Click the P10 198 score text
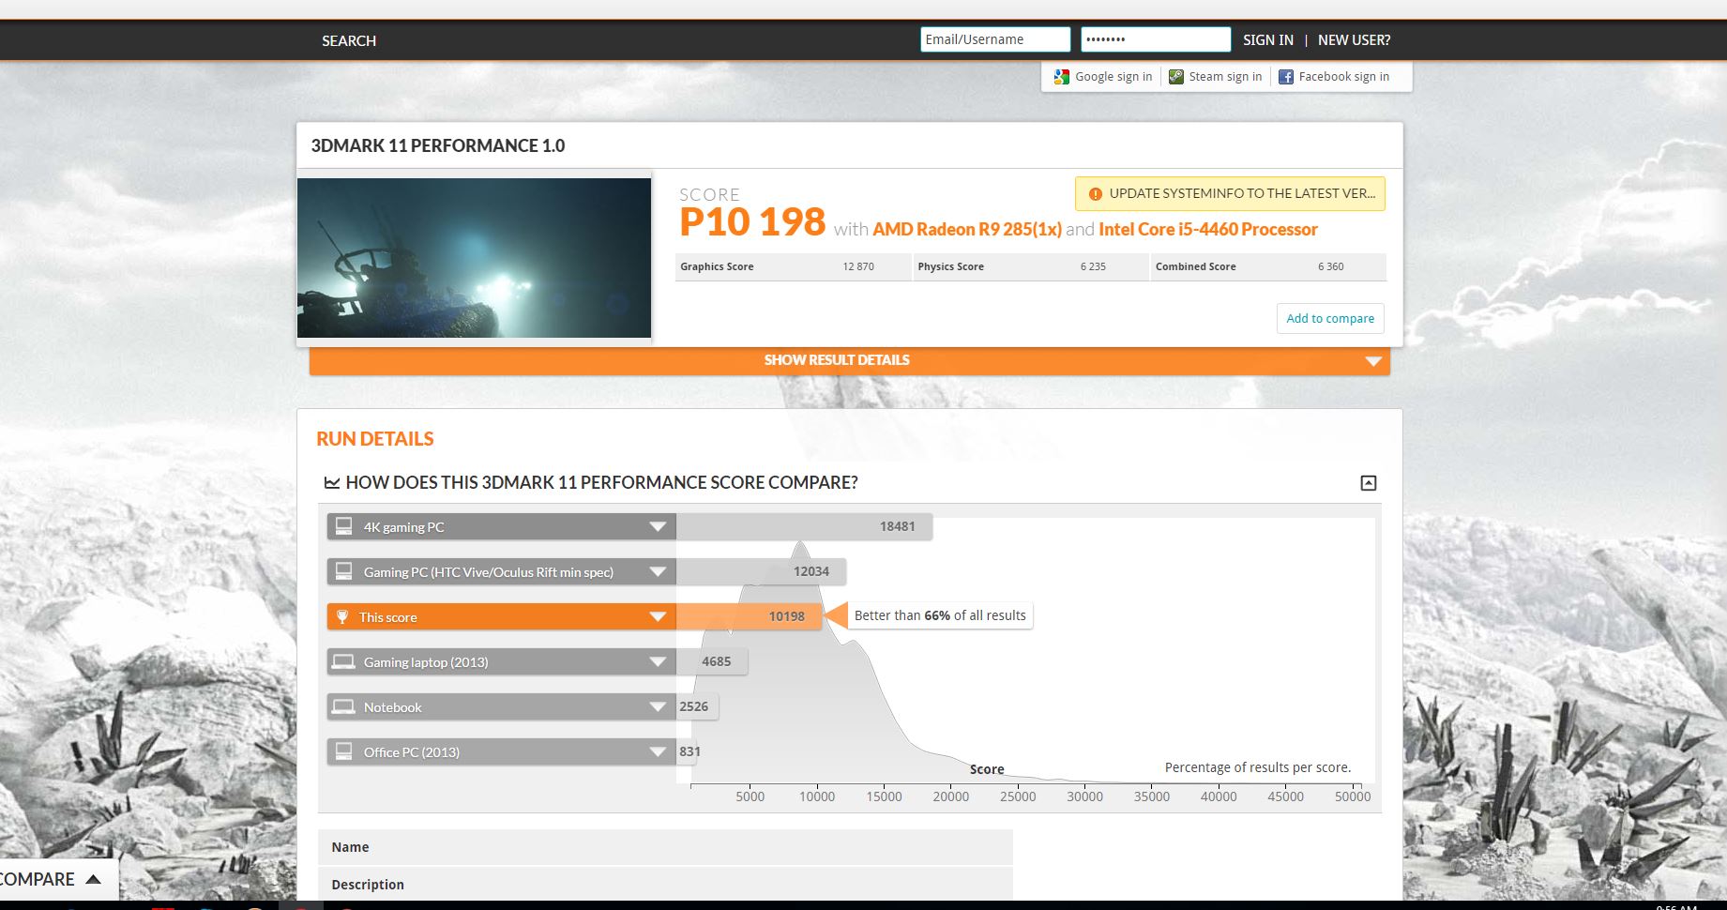This screenshot has height=910, width=1727. 752,223
